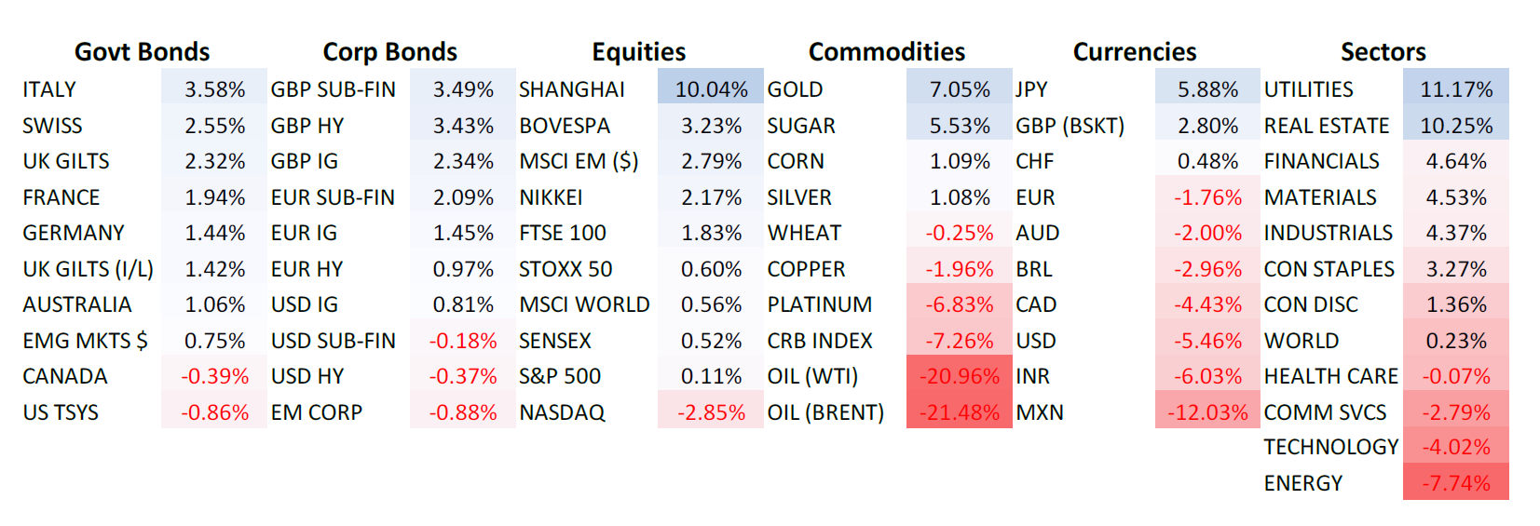Click the TECHNOLOGY sector label
Screen dimensions: 1540x526
pyautogui.click(x=1330, y=448)
